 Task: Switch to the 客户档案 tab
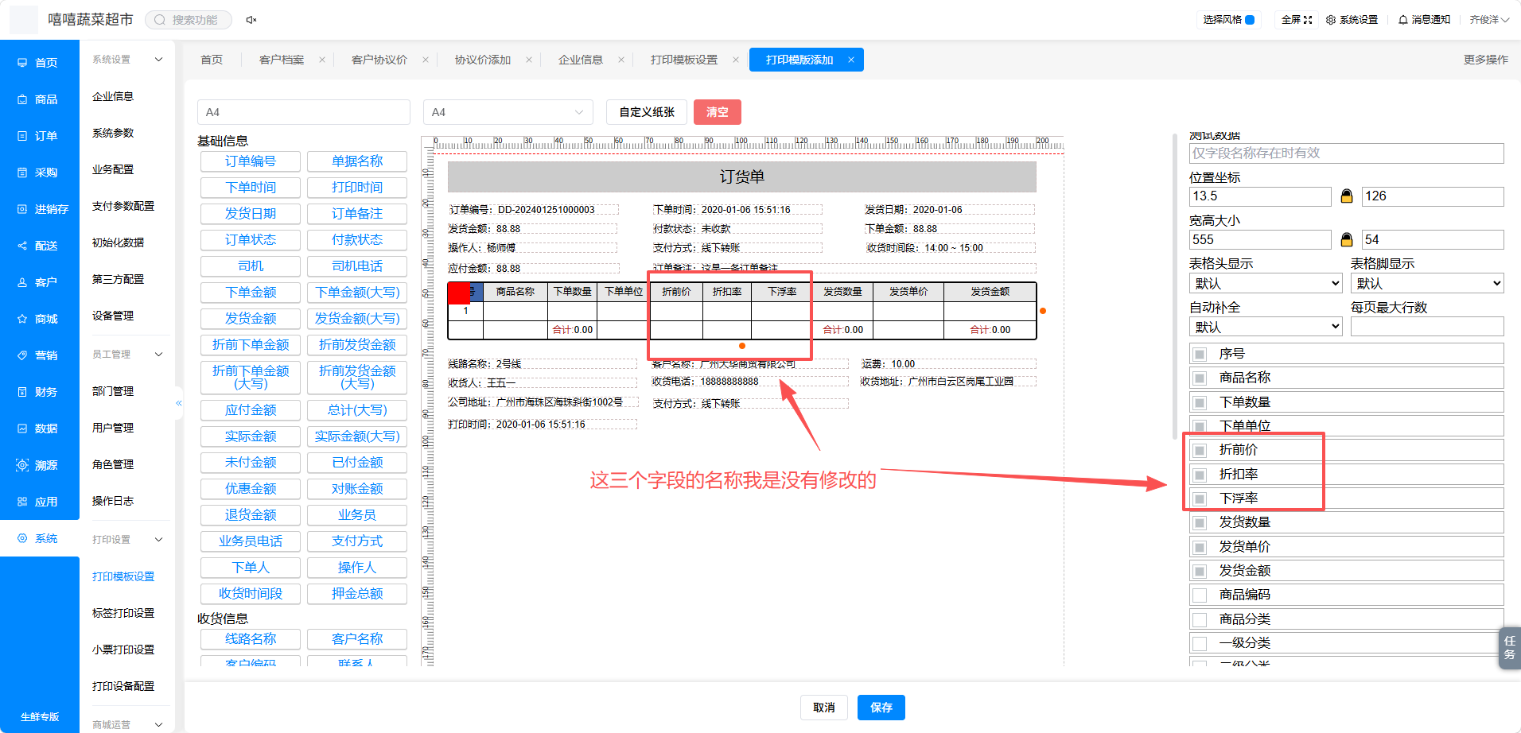pyautogui.click(x=282, y=60)
